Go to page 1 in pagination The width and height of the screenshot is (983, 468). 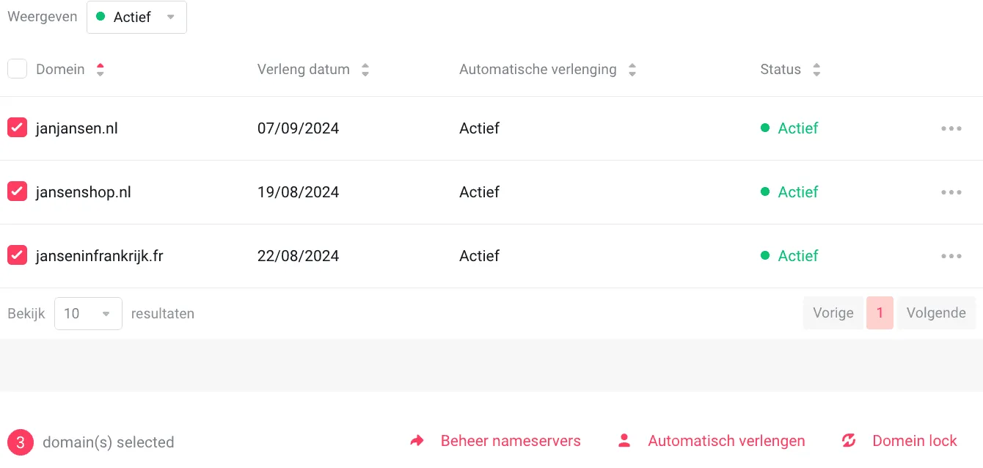coord(880,313)
